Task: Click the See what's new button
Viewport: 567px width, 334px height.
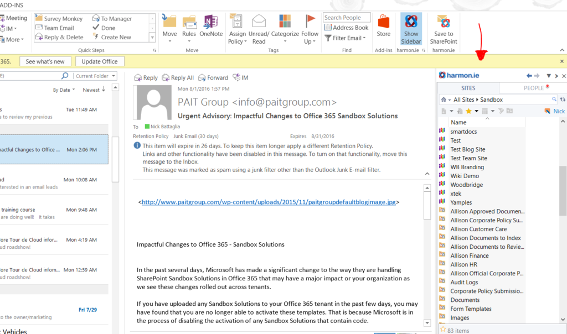Action: pyautogui.click(x=45, y=61)
